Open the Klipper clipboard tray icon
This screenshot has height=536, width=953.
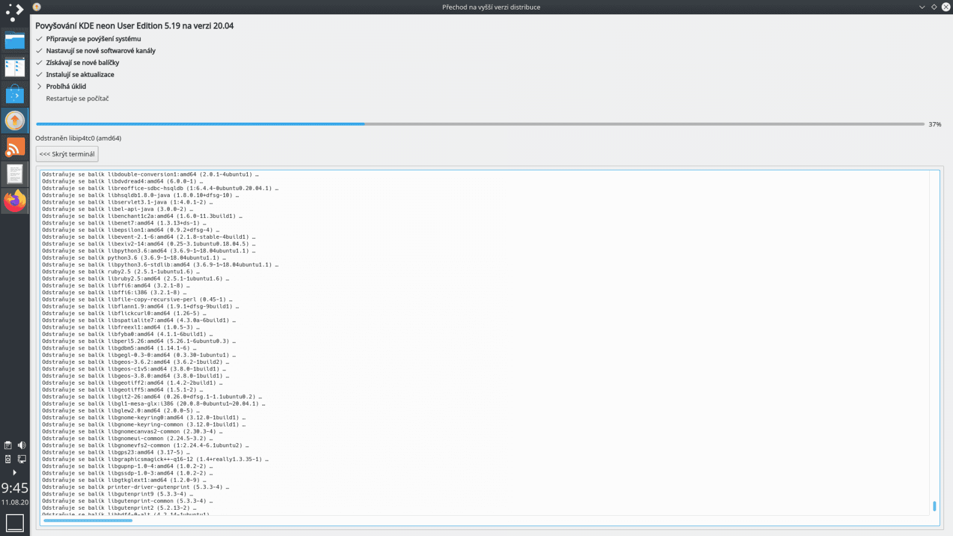[x=8, y=445]
